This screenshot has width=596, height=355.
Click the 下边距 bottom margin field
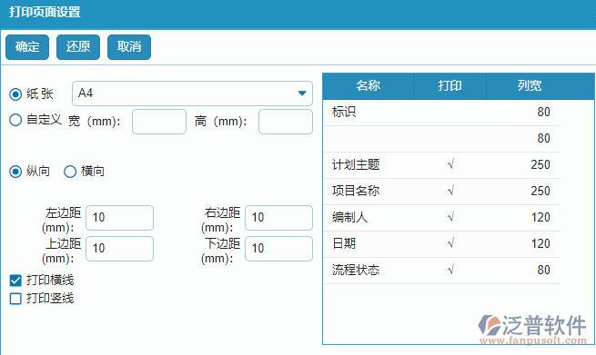(279, 249)
